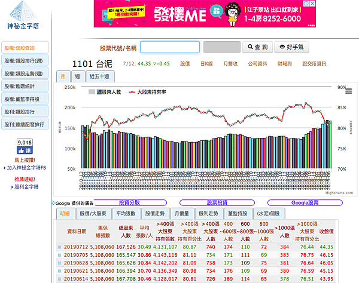This screenshot has height=283, width=359.
Task: Click the Facebook thumbs-up like button
Action: (x=25, y=150)
